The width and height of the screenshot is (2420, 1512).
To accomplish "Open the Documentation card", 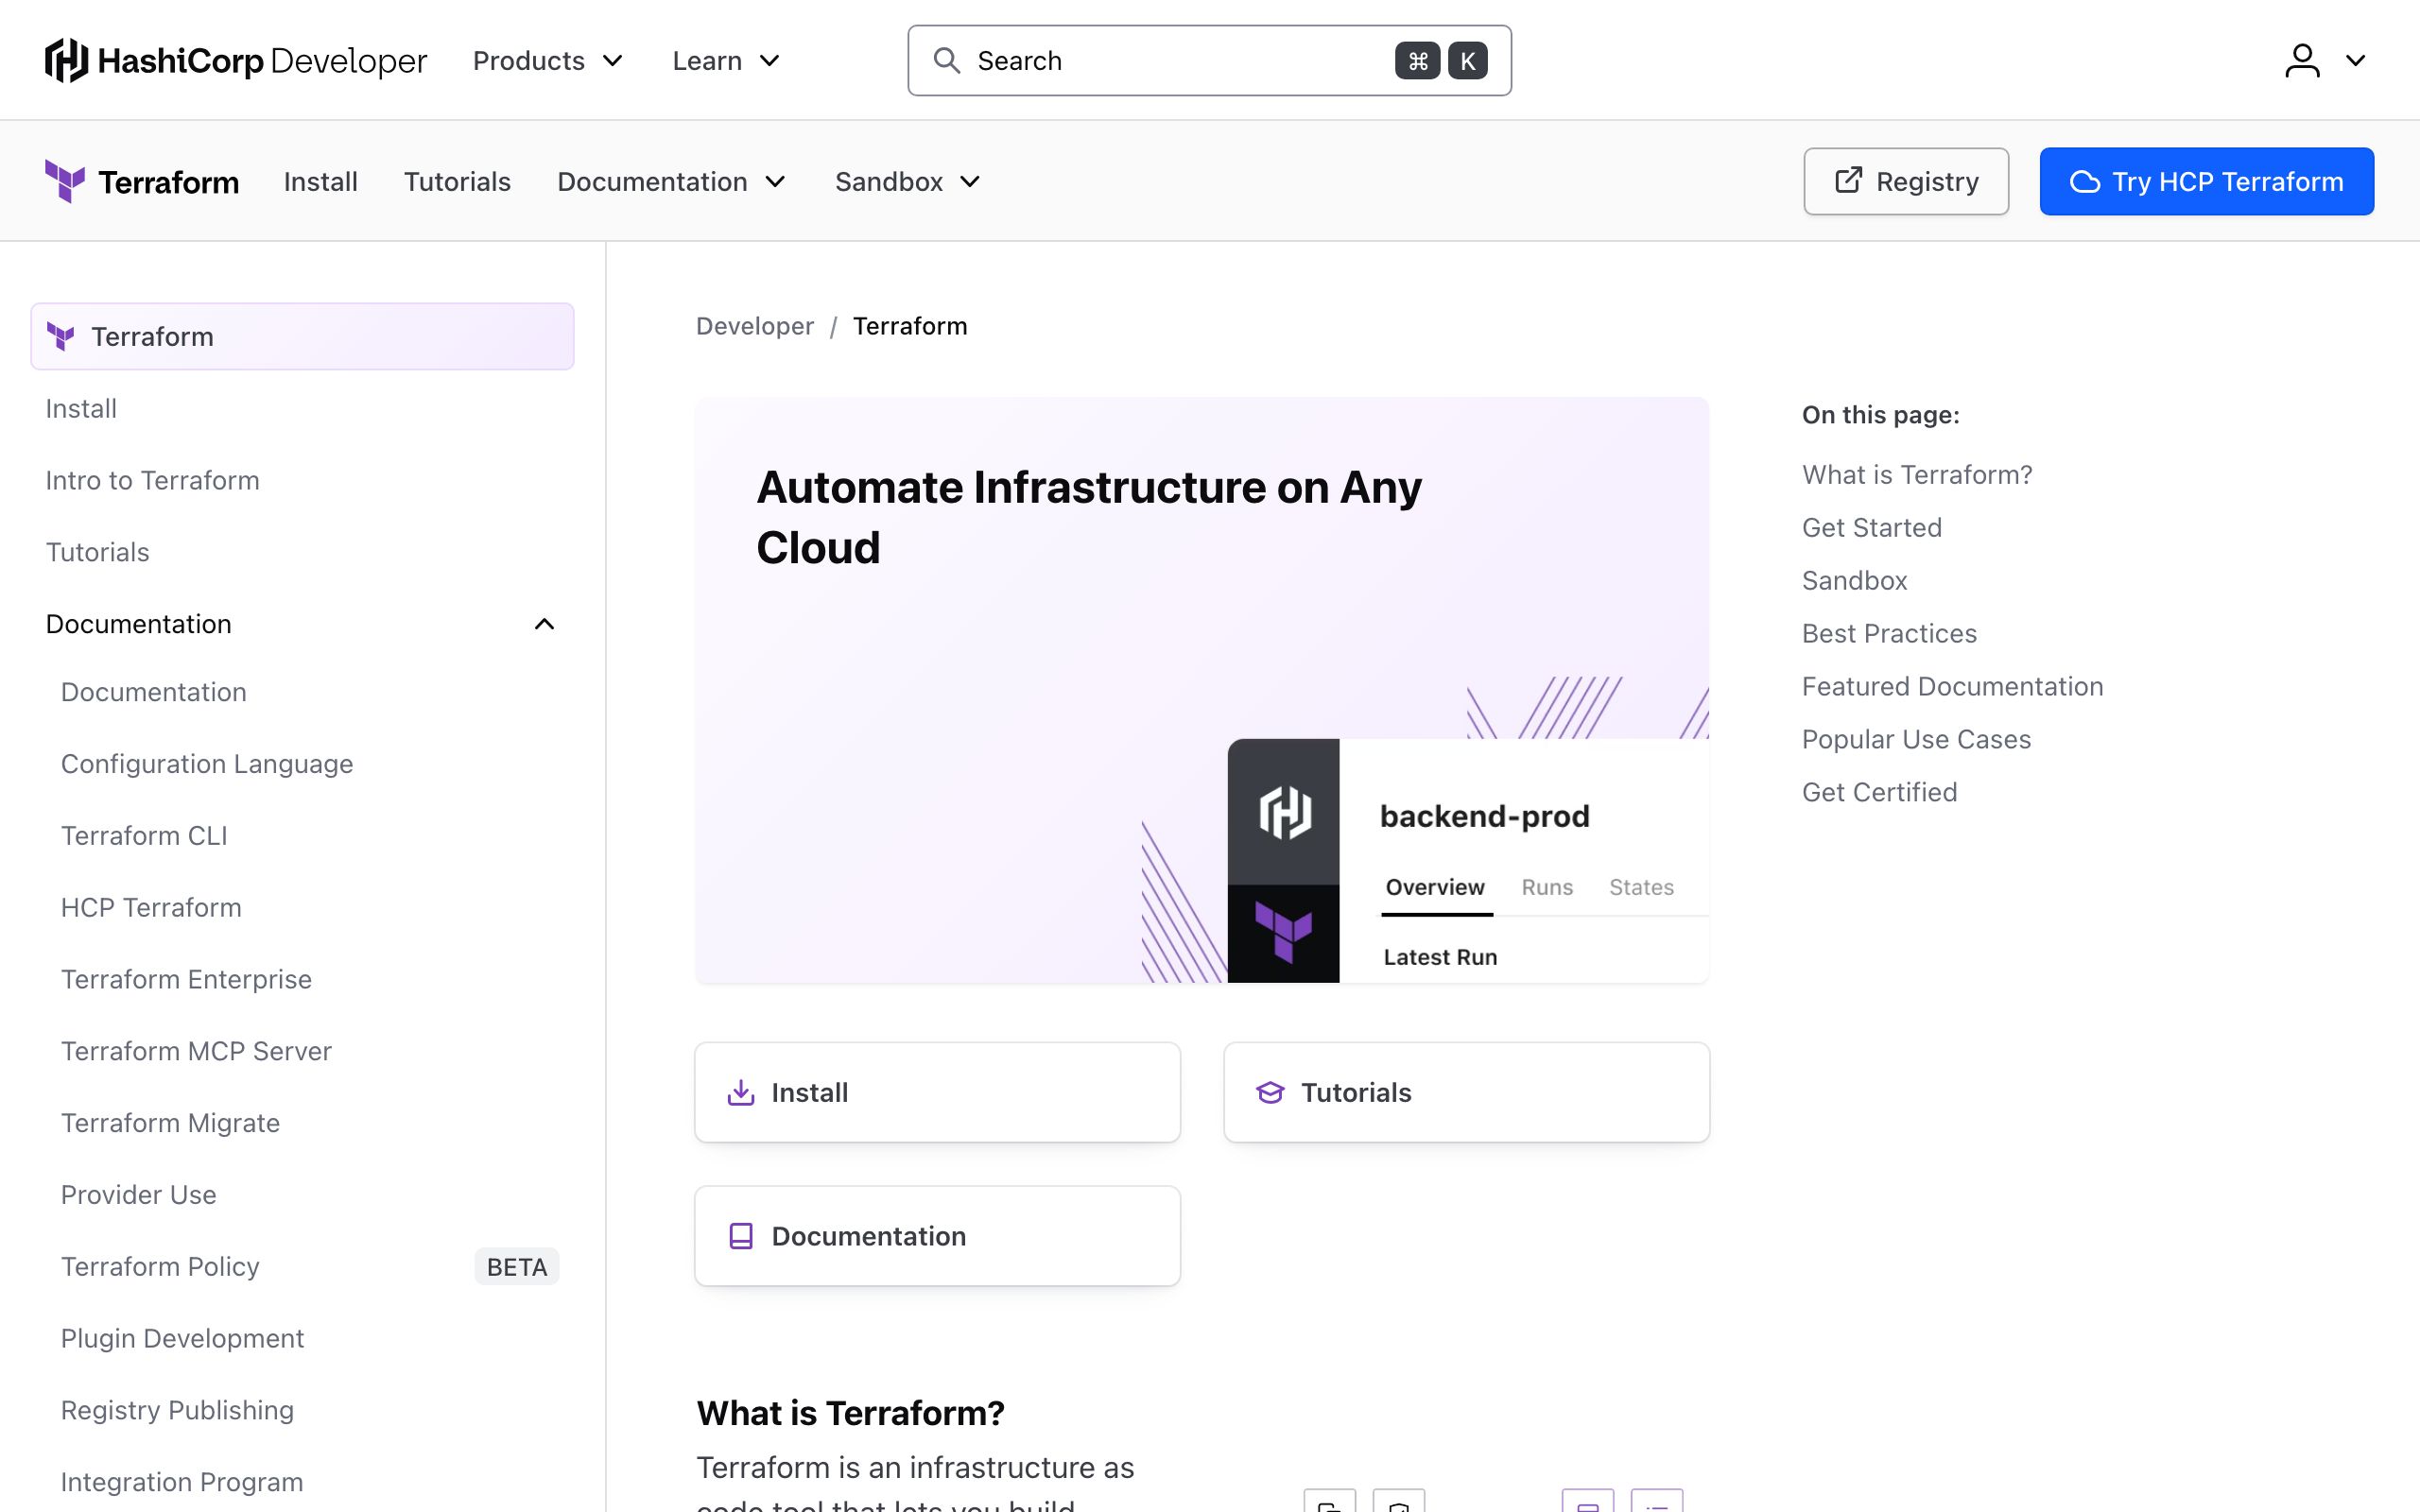I will pyautogui.click(x=938, y=1236).
